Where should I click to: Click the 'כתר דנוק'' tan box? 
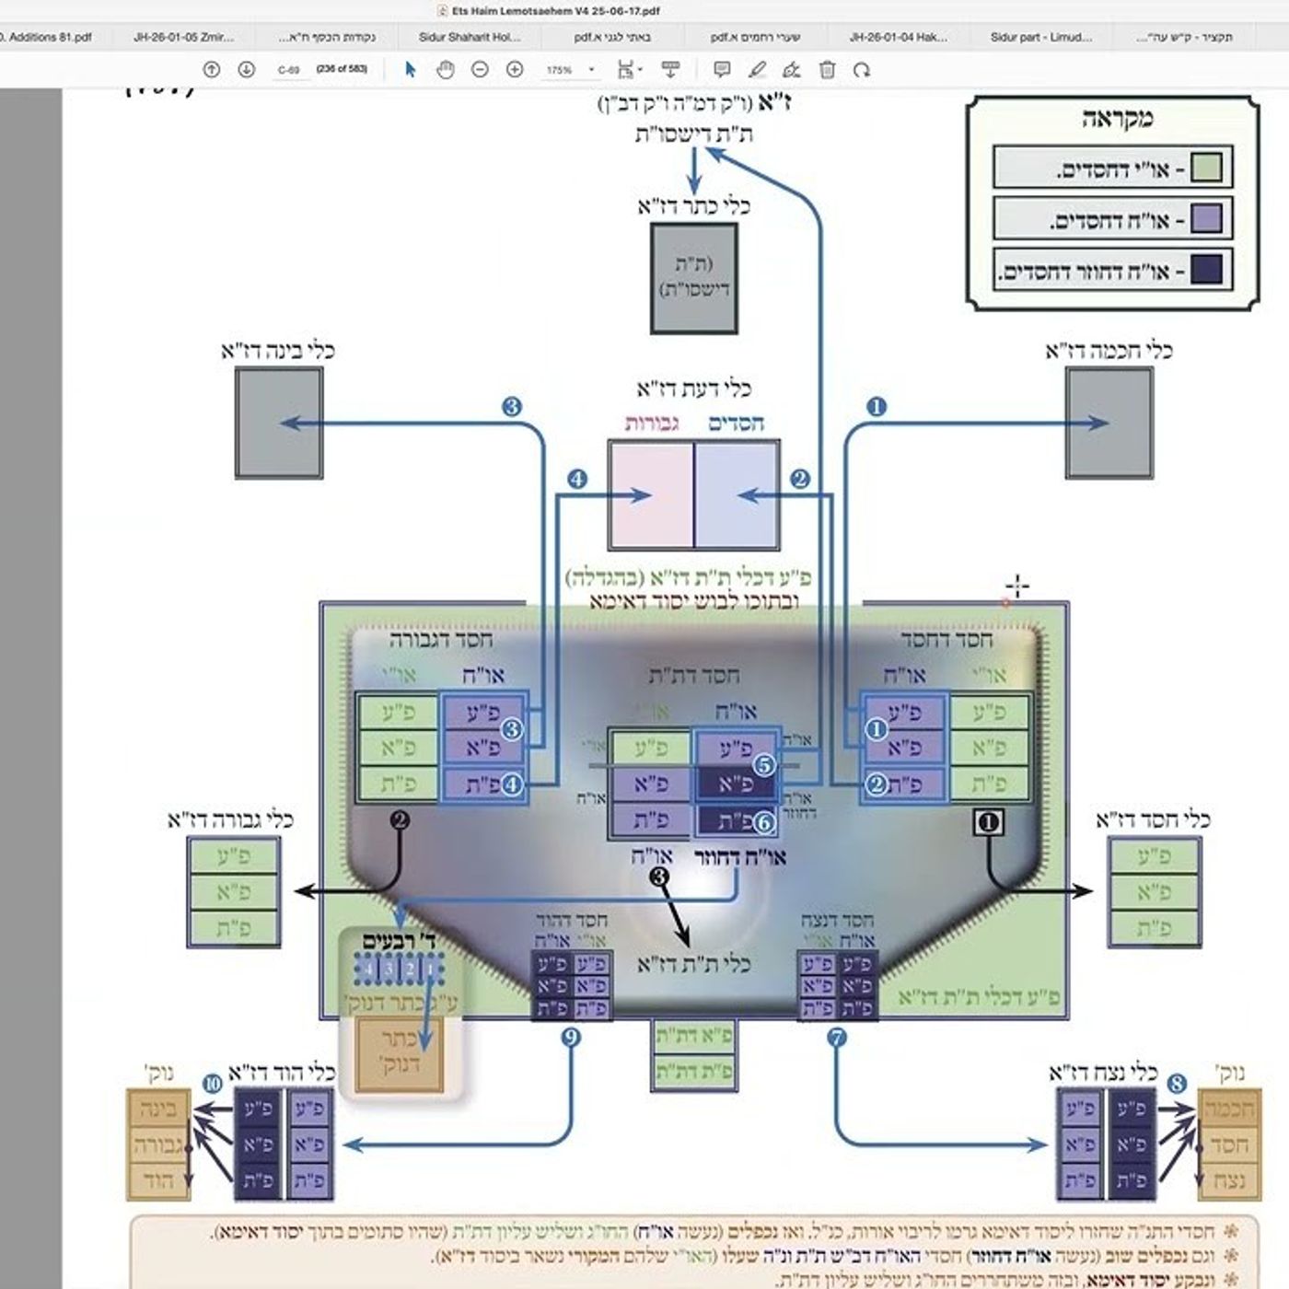[400, 1055]
